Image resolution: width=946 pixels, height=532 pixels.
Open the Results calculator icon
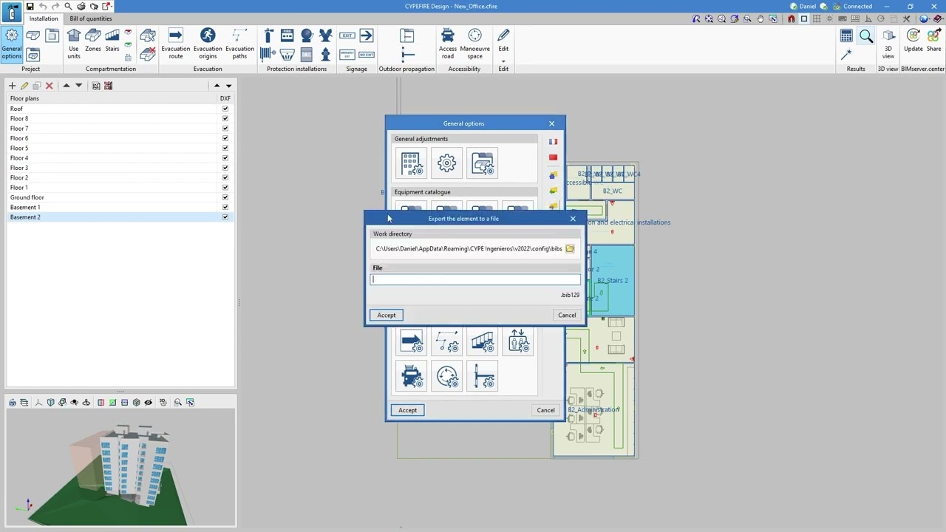847,35
